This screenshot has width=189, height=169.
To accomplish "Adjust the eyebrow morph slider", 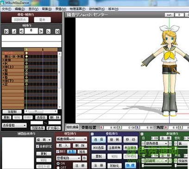I will click(157, 166).
